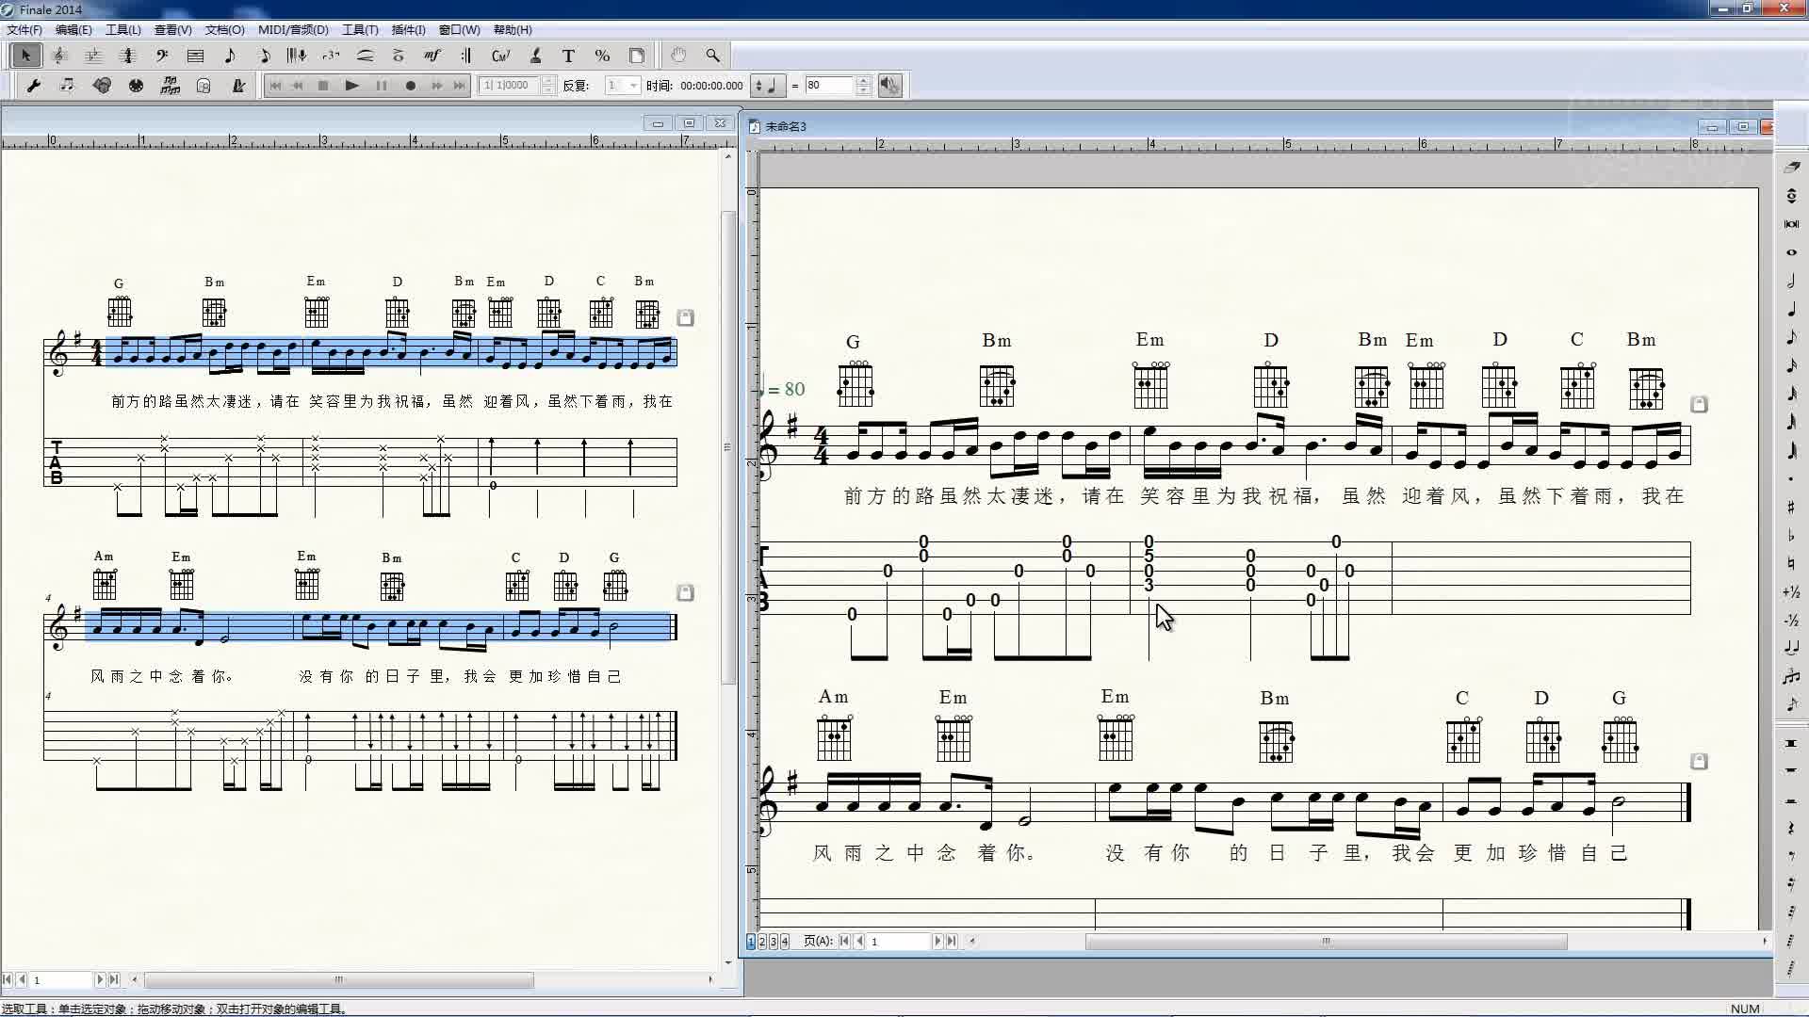Click the Record button
Viewport: 1809px width, 1017px height.
click(410, 86)
